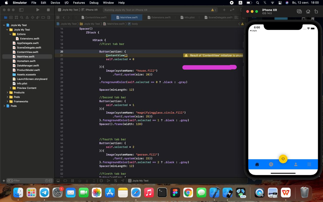Toggle source-control status filter in navigator

[51, 181]
